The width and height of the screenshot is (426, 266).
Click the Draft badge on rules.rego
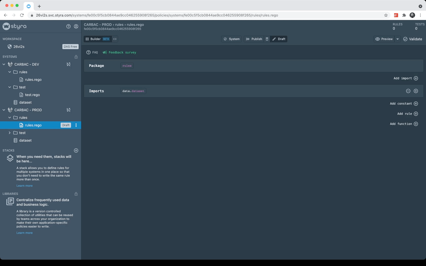tap(66, 125)
